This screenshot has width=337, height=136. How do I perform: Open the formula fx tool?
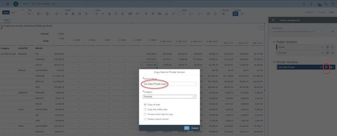click(103, 14)
